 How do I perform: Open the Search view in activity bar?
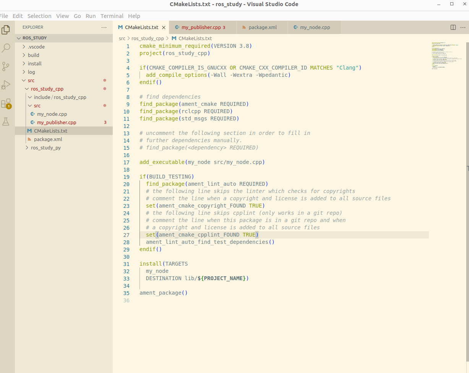tap(6, 48)
